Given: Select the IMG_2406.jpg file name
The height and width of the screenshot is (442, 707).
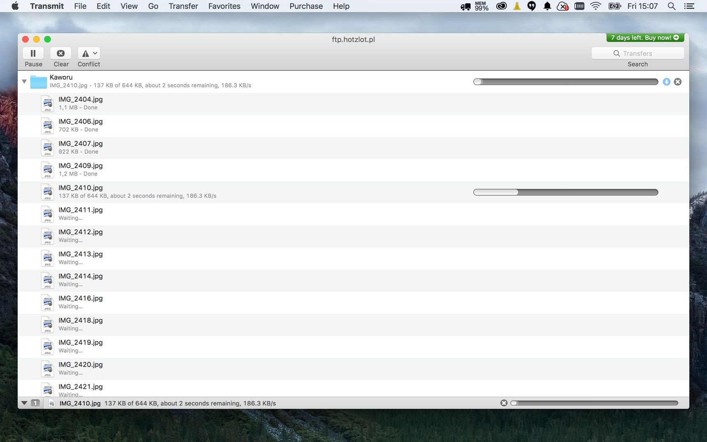Looking at the screenshot, I should (81, 122).
